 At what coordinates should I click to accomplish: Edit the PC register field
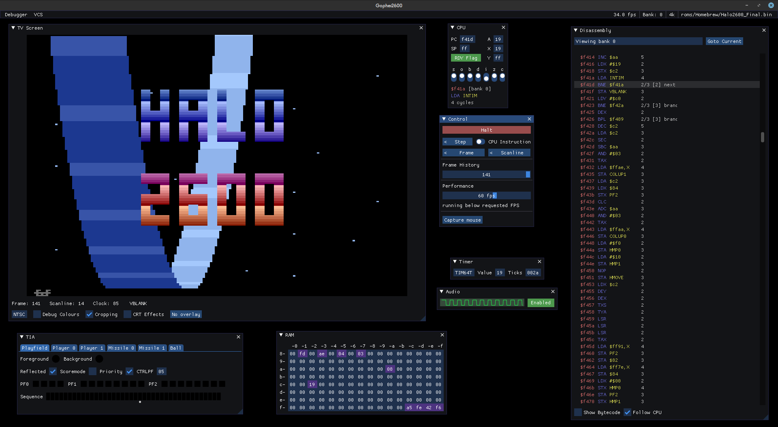[467, 39]
